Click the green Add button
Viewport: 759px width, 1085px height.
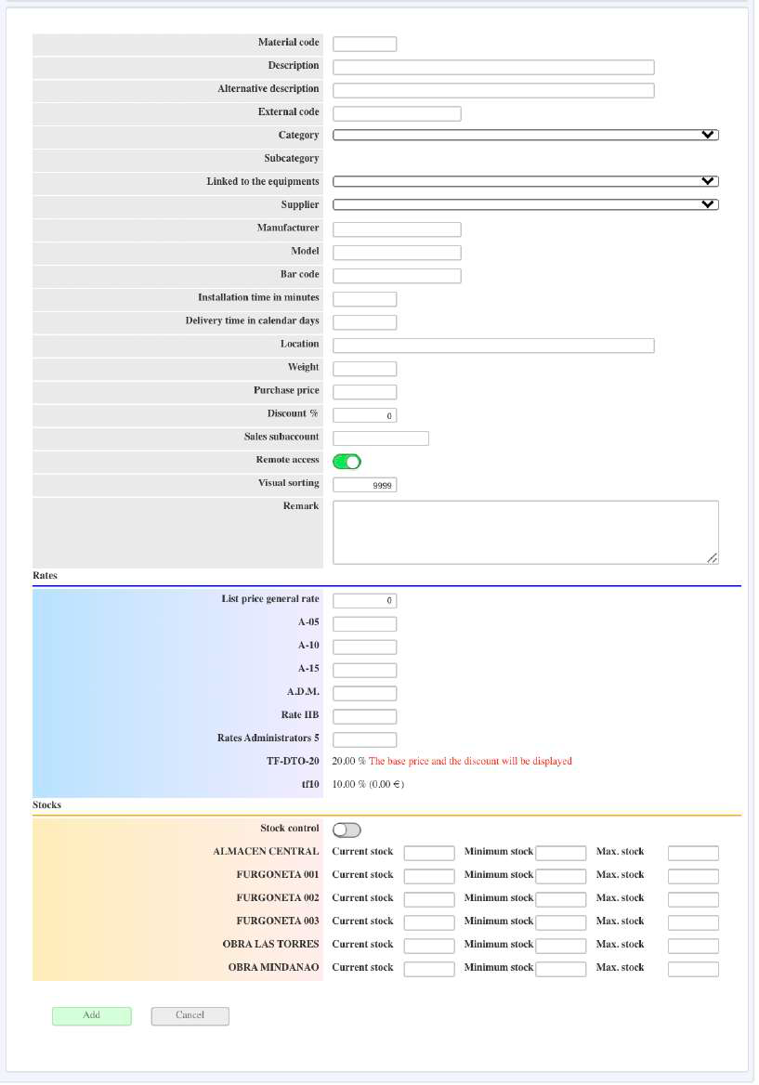91,1016
